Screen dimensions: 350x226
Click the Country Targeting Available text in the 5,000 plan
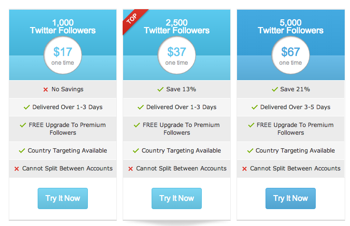(294, 151)
